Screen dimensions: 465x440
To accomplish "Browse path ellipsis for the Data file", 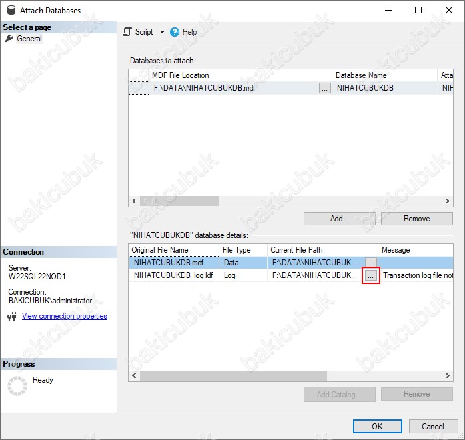I will (x=370, y=263).
